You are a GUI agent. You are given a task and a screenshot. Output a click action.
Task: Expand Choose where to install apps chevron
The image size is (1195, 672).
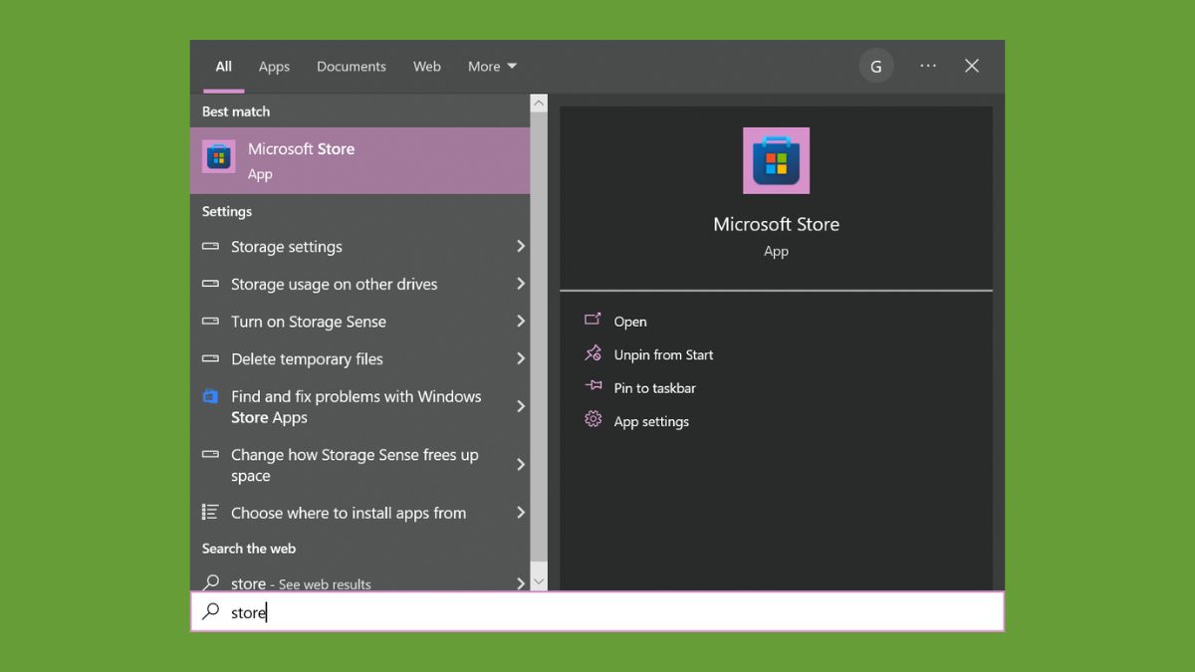click(x=520, y=513)
